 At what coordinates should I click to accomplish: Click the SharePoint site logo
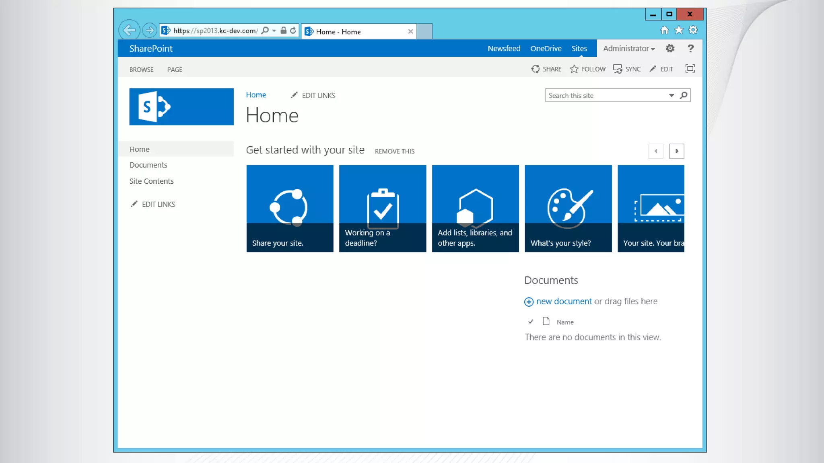click(x=181, y=107)
